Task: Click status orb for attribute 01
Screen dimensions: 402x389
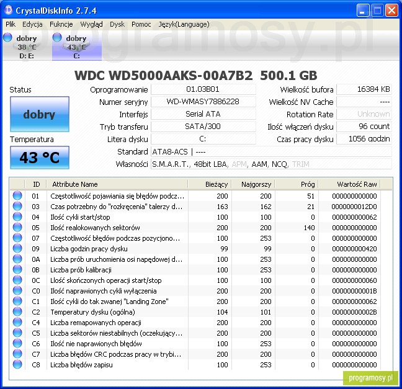Action: tap(17, 195)
